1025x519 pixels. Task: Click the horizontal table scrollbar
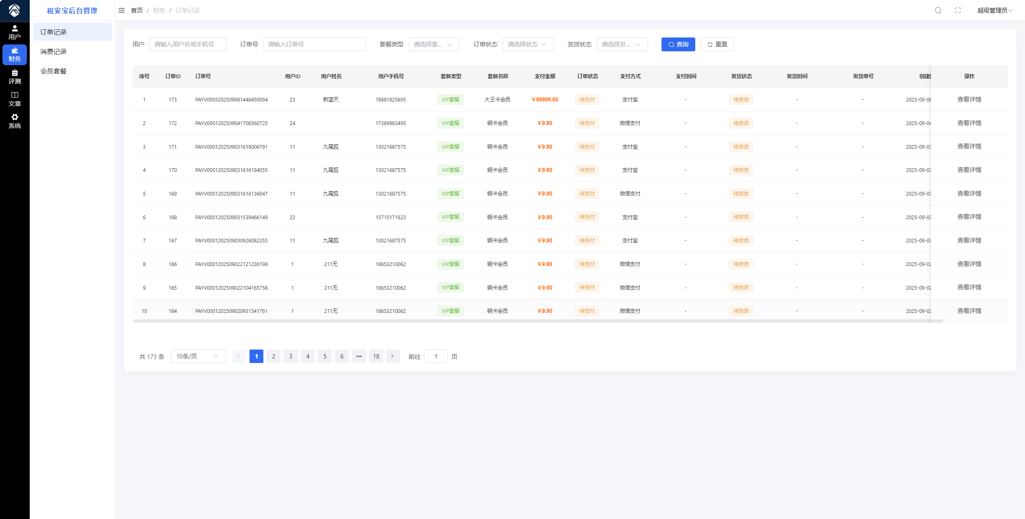[537, 321]
